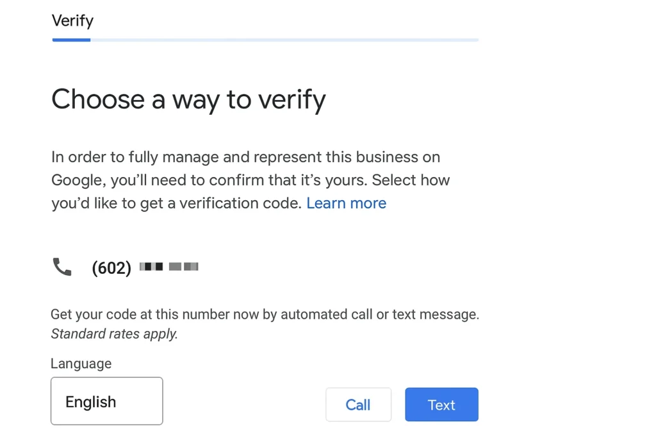Click Learn more about verification
656x438 pixels.
[346, 203]
